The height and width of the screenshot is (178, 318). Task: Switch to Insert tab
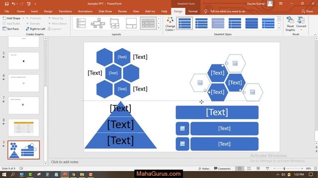coord(34,11)
